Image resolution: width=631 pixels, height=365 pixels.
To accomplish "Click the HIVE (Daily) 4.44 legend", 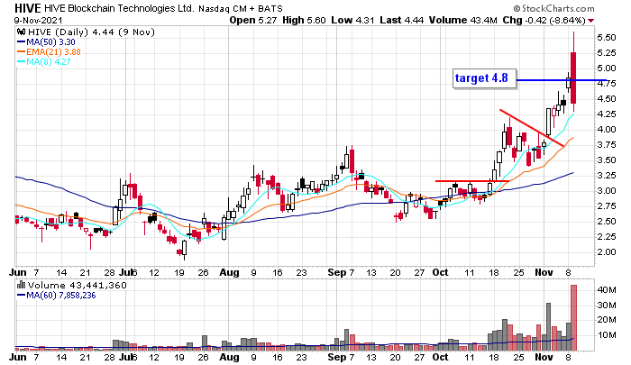I will pyautogui.click(x=91, y=32).
